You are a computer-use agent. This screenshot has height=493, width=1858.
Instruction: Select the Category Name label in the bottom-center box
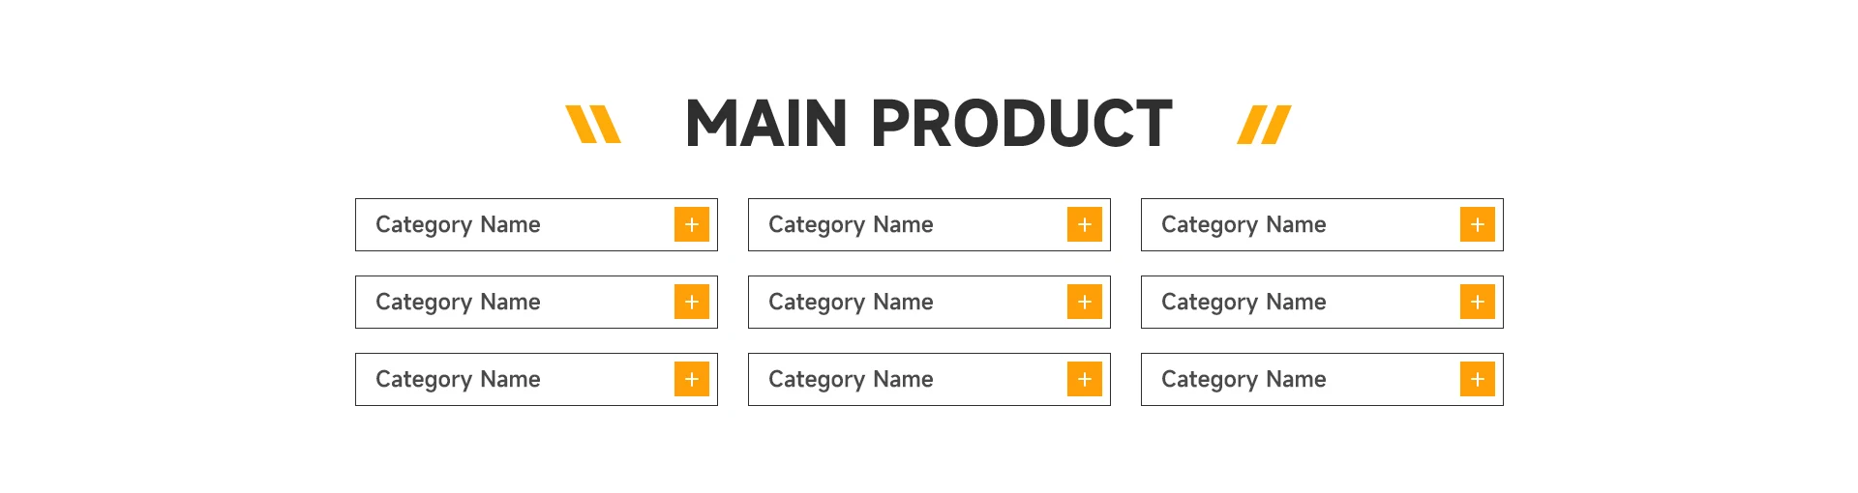coord(851,379)
